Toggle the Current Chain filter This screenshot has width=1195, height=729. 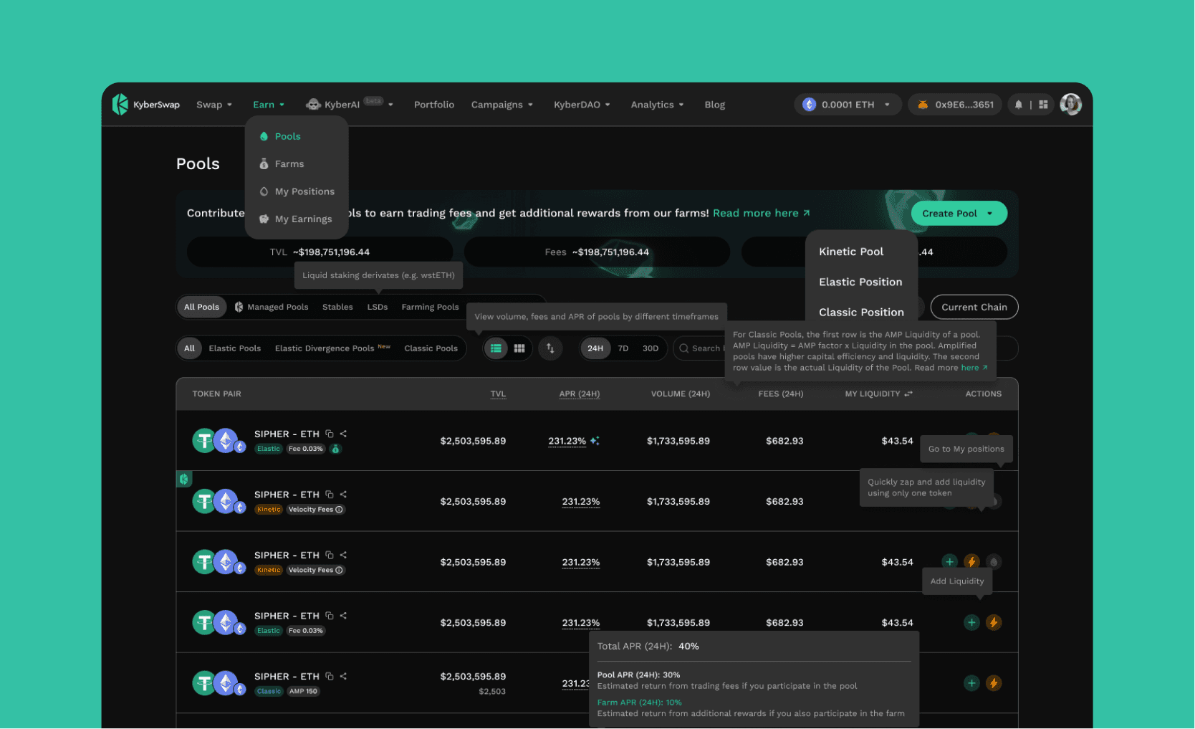tap(974, 307)
